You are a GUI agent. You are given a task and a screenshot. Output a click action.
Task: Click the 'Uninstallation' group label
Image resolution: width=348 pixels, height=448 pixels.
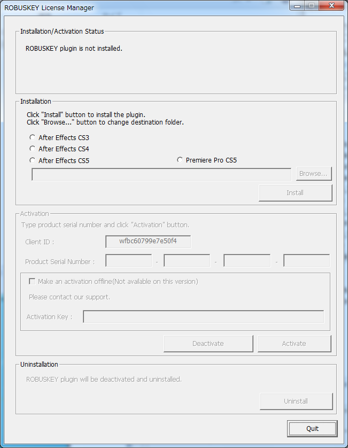(x=39, y=365)
